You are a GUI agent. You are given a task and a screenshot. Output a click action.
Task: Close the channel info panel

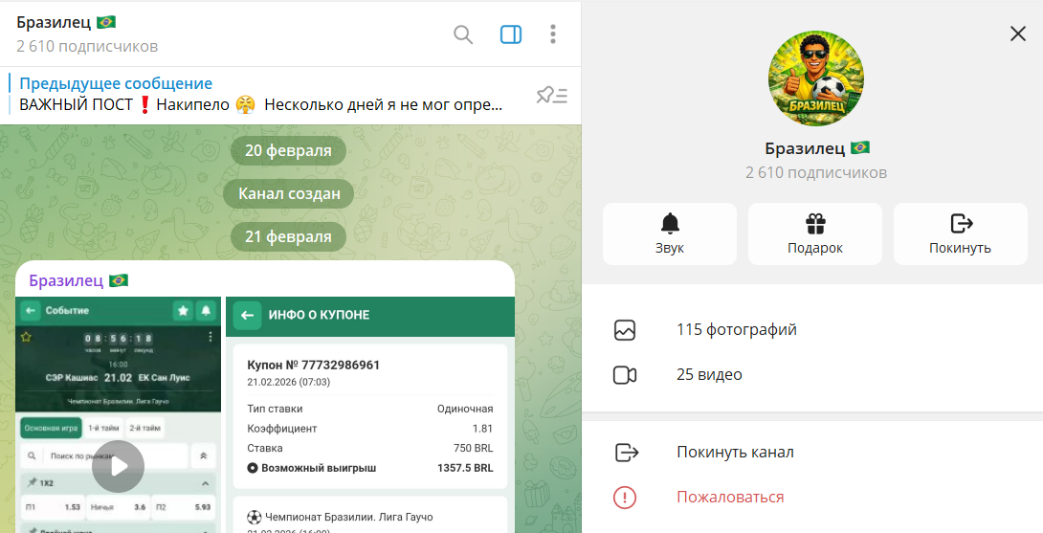(x=1017, y=34)
